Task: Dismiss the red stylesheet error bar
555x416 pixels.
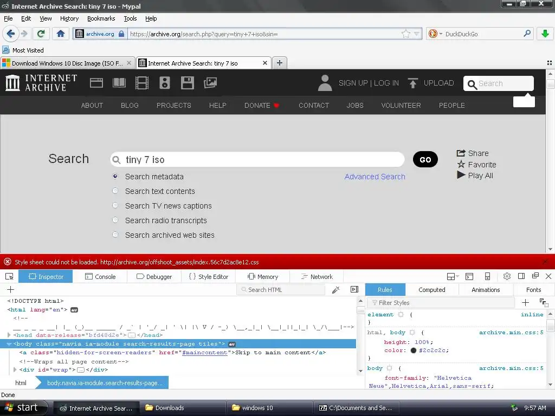Action: [545, 262]
